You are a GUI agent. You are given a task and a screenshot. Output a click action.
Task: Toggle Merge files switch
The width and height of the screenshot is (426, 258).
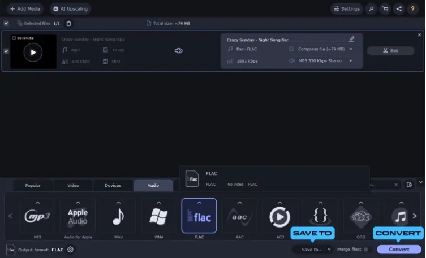click(368, 250)
